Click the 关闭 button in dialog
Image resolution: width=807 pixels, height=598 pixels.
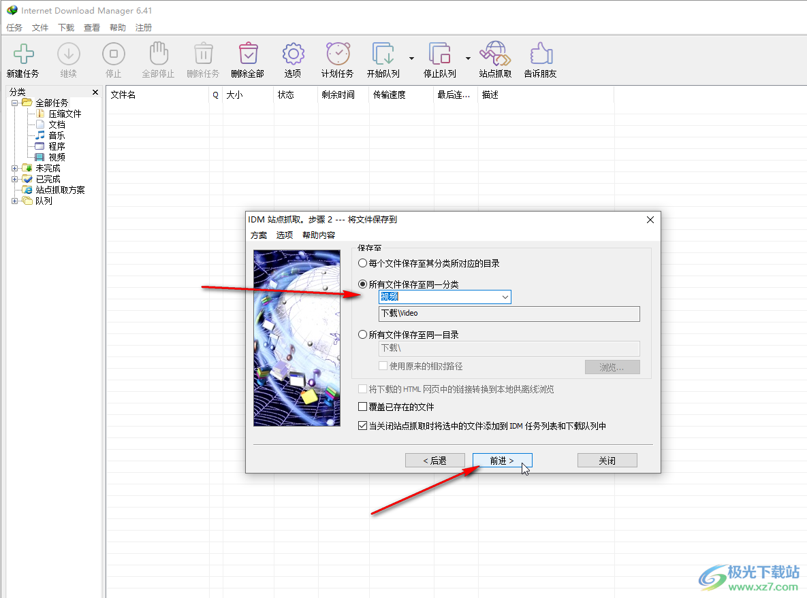pyautogui.click(x=607, y=460)
